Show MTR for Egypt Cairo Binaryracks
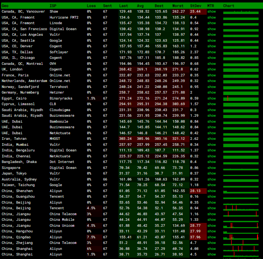 [212, 98]
